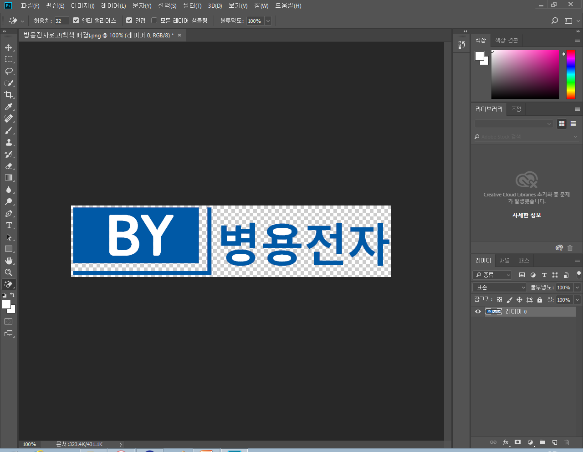Select the Blur droplet tool
Image resolution: width=583 pixels, height=452 pixels.
9,190
